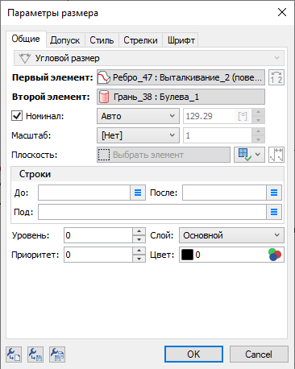Click the Второй элемент Грань_38 field
The image size is (295, 369).
coord(181,97)
